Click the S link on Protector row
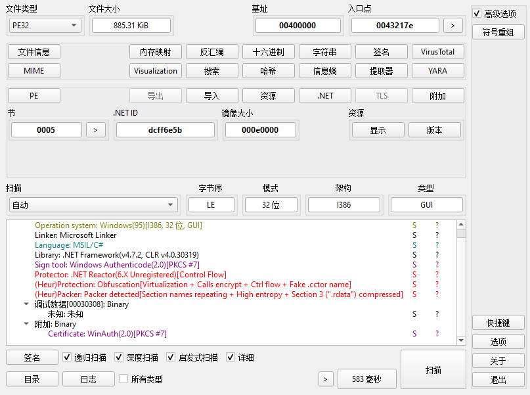The image size is (530, 395). point(414,275)
